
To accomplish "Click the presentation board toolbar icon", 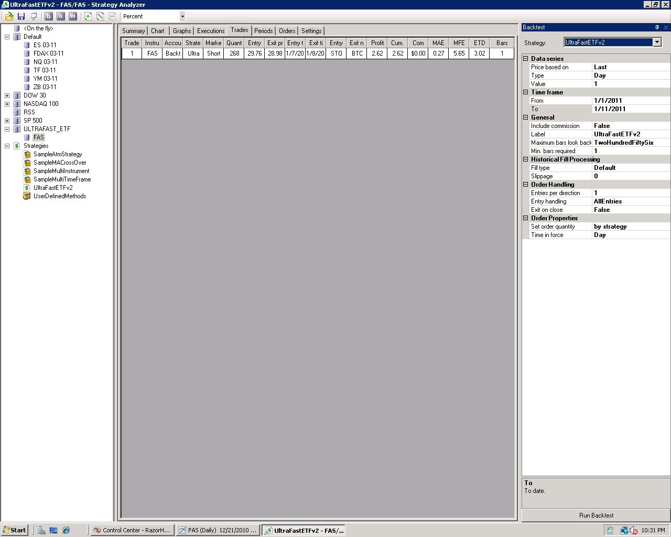I will (x=34, y=16).
